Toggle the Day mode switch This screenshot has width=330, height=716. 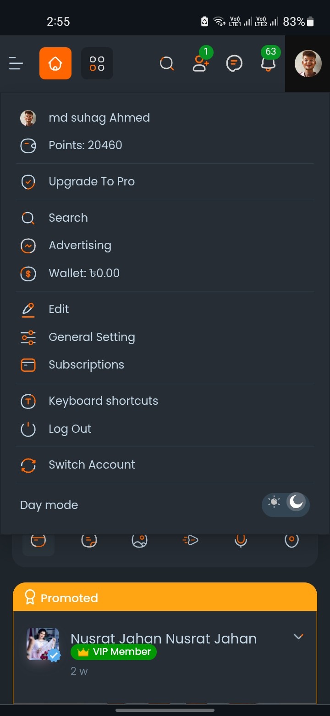(x=286, y=505)
